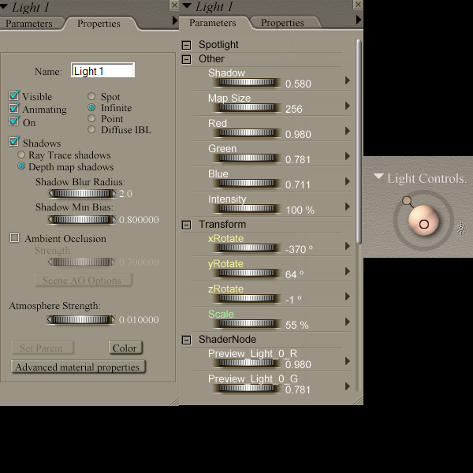The width and height of the screenshot is (473, 473).
Task: Select the Diffuse IBL light type
Action: click(91, 129)
